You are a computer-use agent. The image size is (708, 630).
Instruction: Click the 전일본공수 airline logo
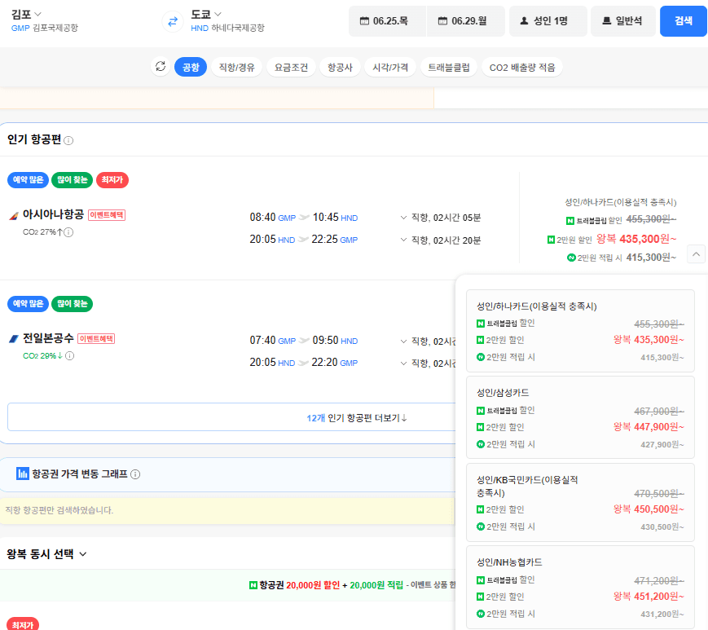14,339
